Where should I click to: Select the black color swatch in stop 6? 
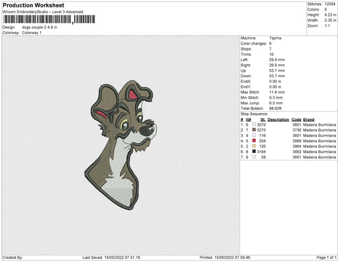click(x=254, y=151)
